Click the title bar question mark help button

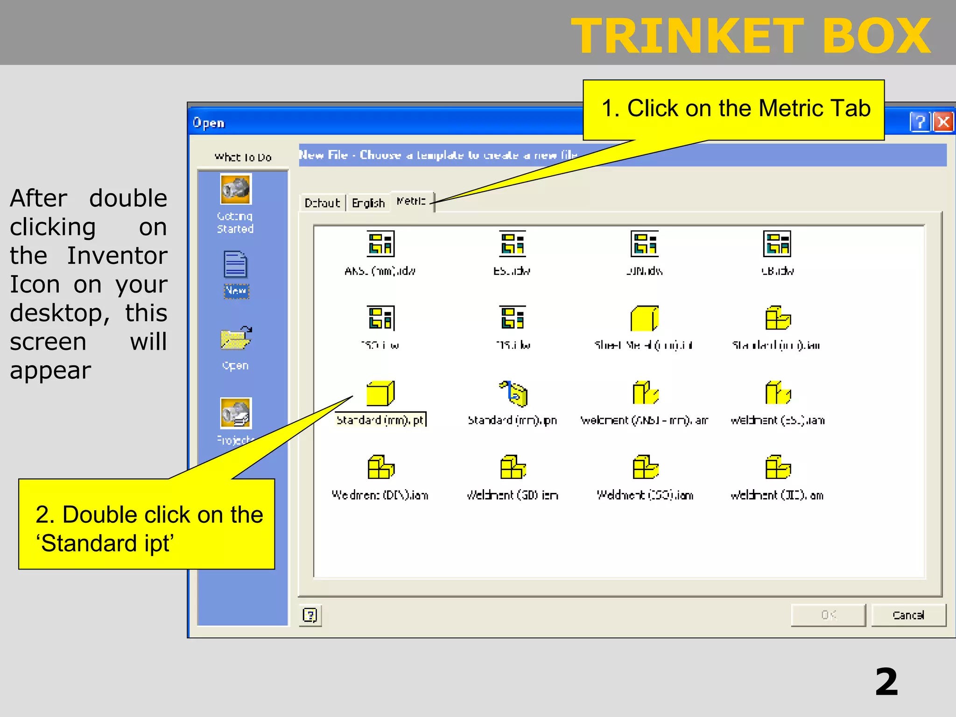920,122
